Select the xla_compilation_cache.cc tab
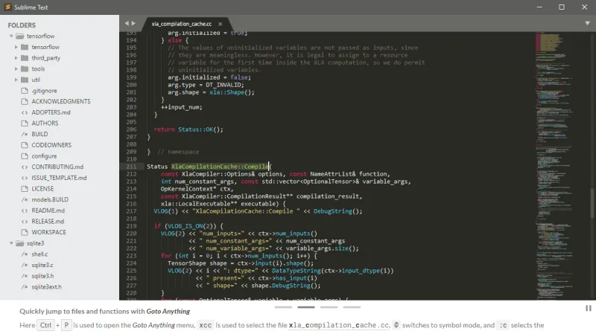Image resolution: width=596 pixels, height=334 pixels. tap(182, 24)
